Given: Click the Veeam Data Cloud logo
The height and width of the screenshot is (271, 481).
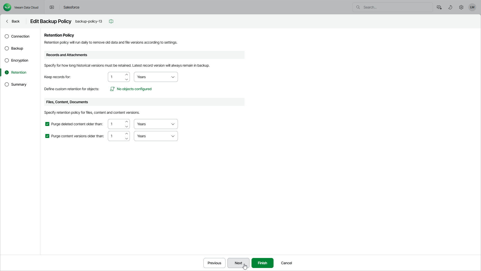Looking at the screenshot, I should click(7, 7).
